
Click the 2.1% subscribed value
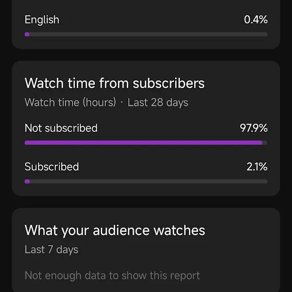257,166
